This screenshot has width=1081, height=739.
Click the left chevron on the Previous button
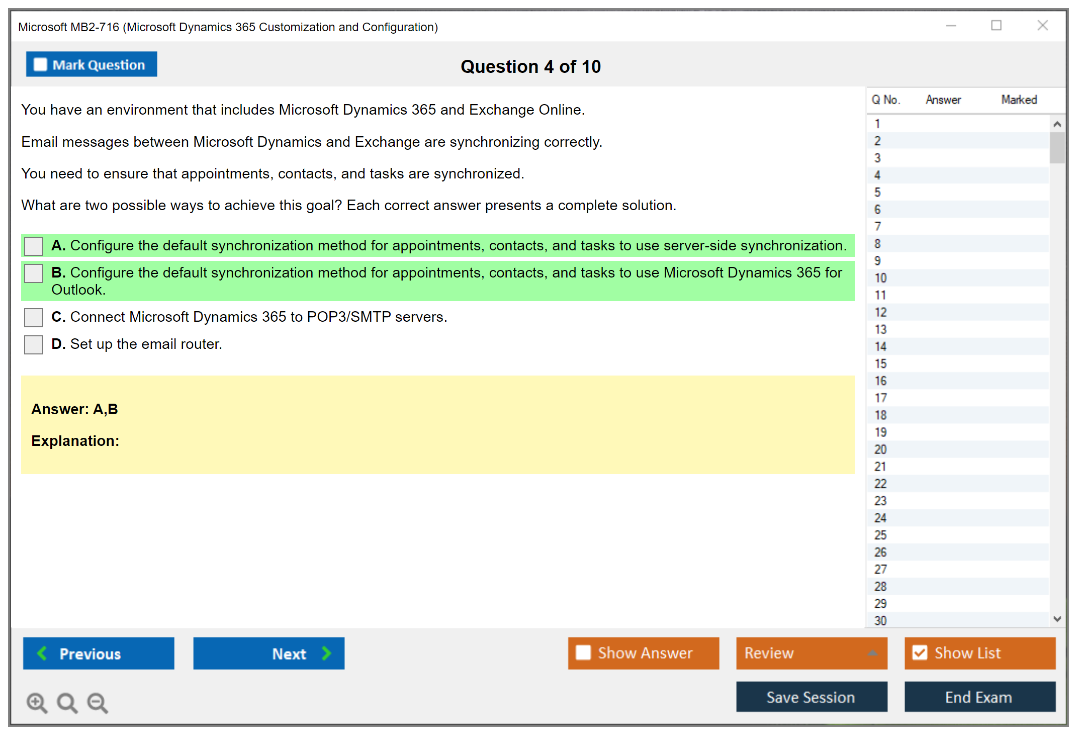point(43,653)
